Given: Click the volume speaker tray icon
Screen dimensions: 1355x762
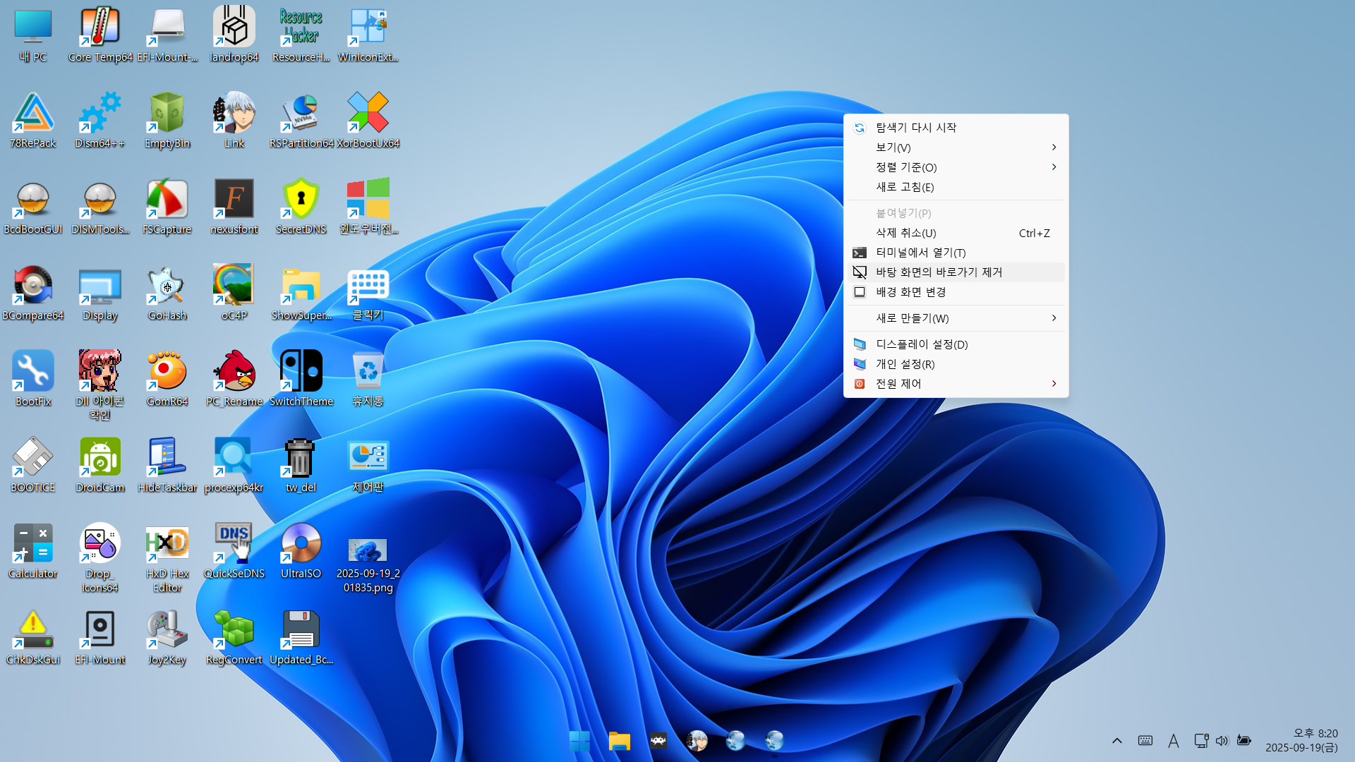Looking at the screenshot, I should [1222, 741].
